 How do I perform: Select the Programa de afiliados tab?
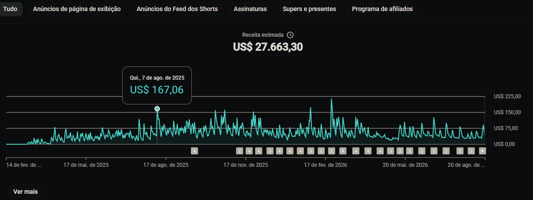point(382,9)
